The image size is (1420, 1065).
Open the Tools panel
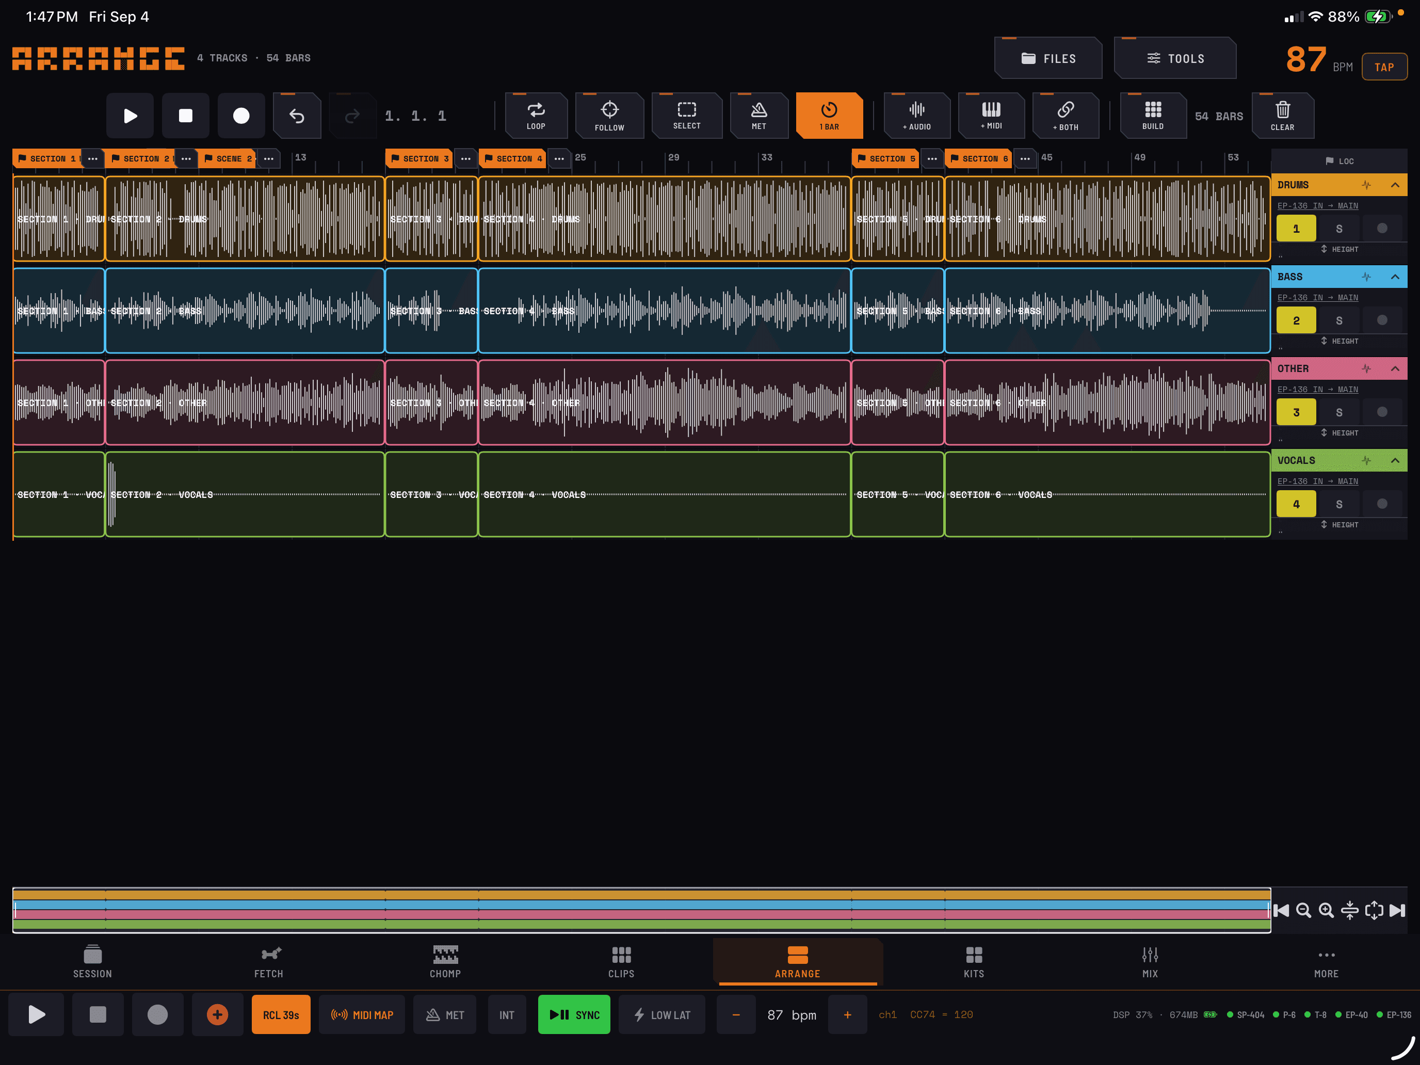point(1175,58)
